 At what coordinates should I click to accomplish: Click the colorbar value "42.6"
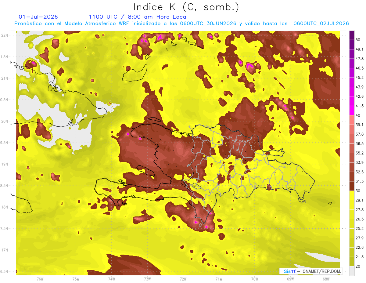tap(360, 96)
